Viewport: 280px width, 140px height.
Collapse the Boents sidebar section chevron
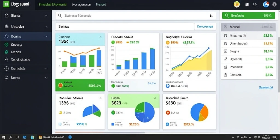point(46,36)
